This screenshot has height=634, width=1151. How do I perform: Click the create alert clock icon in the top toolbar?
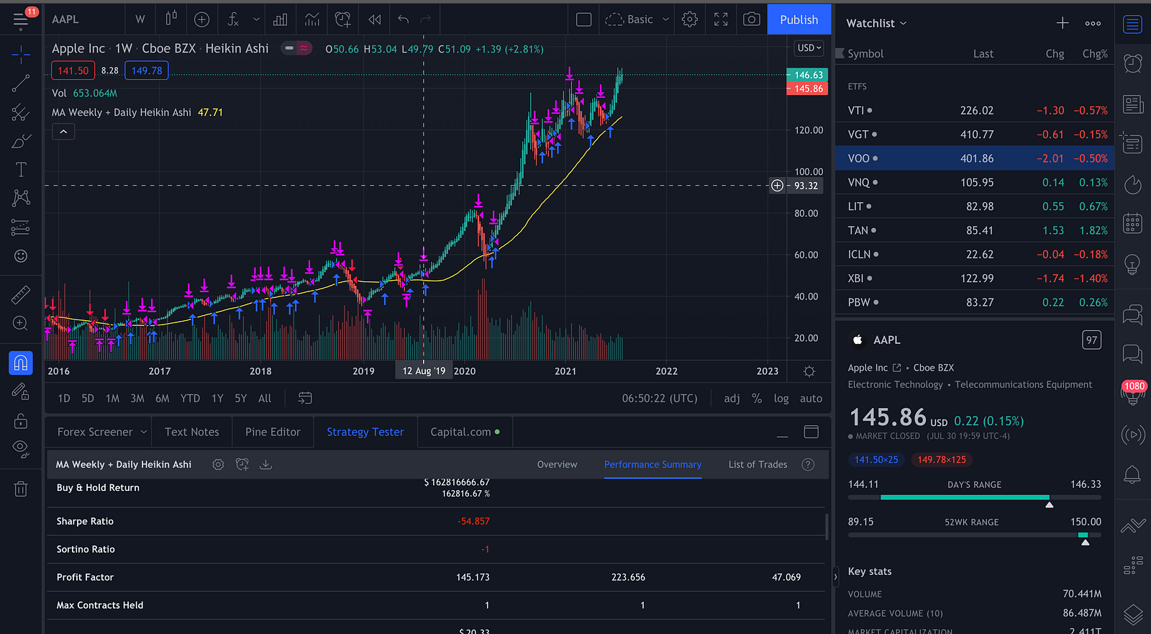[x=343, y=19]
